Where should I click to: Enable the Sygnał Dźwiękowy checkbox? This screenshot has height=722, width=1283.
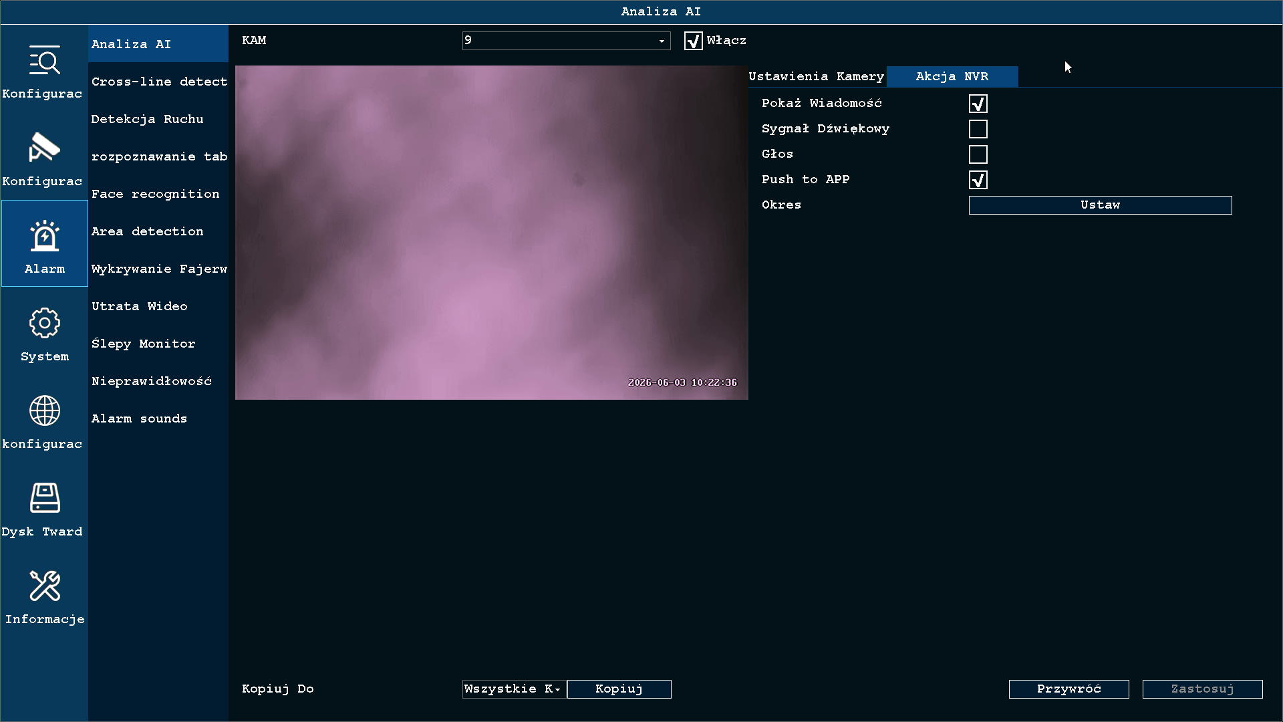coord(978,129)
